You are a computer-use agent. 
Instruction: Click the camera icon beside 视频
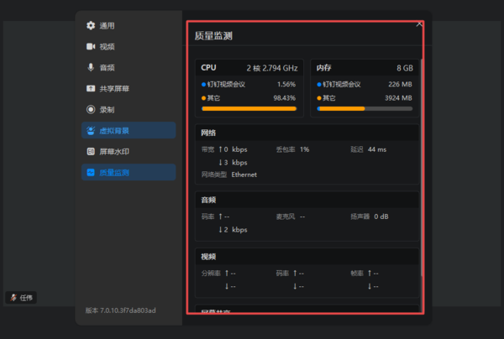pos(91,46)
